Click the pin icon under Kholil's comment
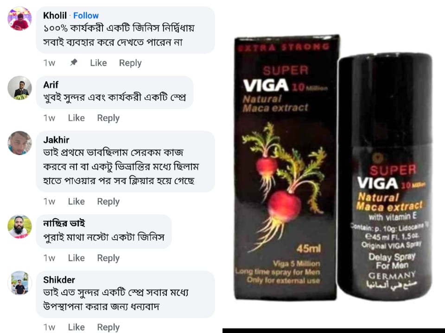445x333 pixels. point(74,62)
